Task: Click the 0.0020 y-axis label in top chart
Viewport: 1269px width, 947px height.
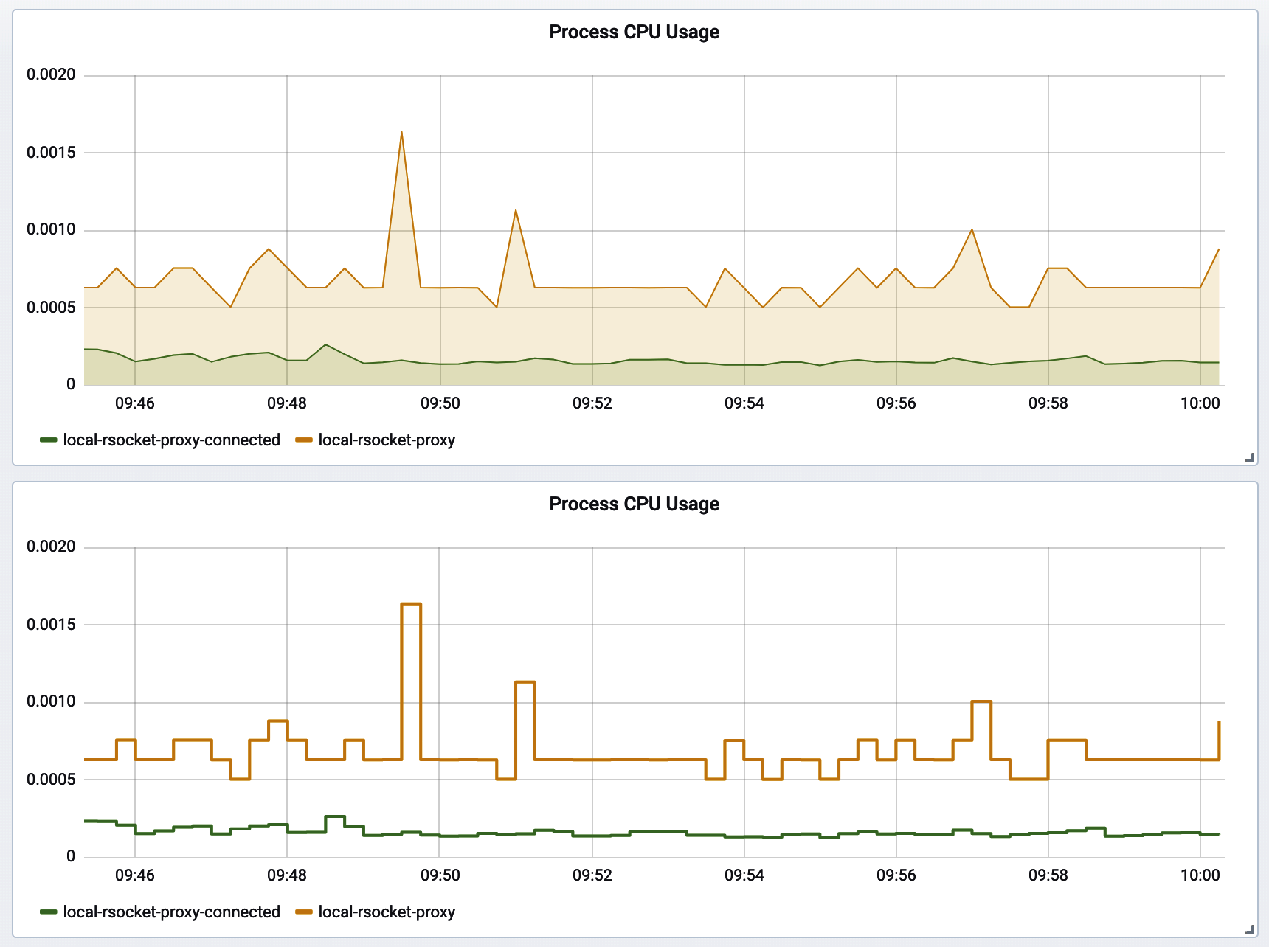Action: [x=51, y=74]
